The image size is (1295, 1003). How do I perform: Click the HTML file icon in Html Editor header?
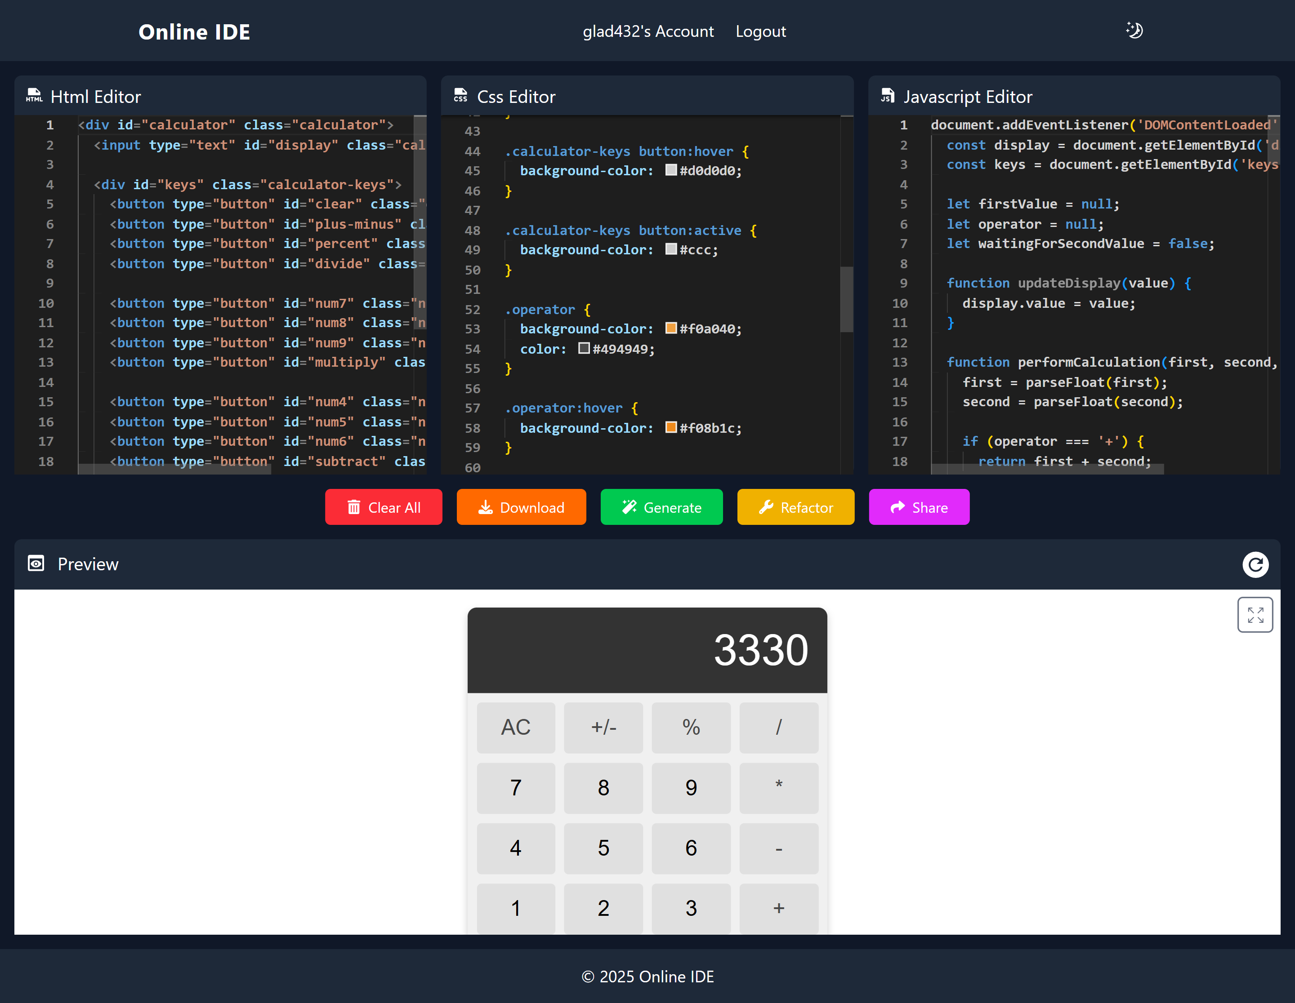tap(34, 95)
